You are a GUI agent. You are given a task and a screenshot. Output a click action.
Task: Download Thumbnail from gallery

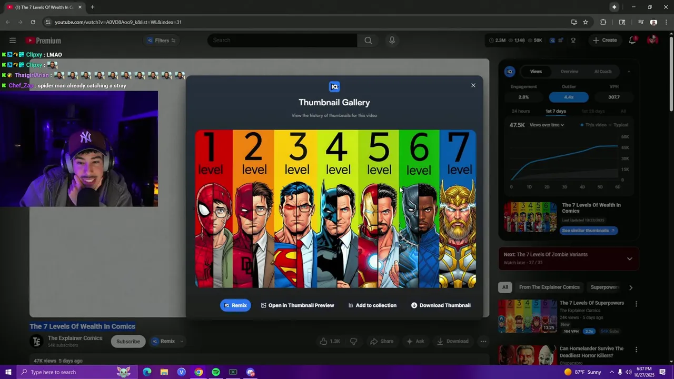(441, 305)
